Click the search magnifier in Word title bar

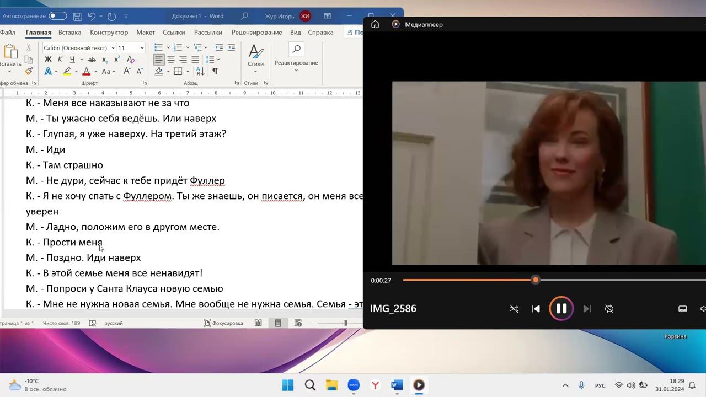pyautogui.click(x=245, y=16)
